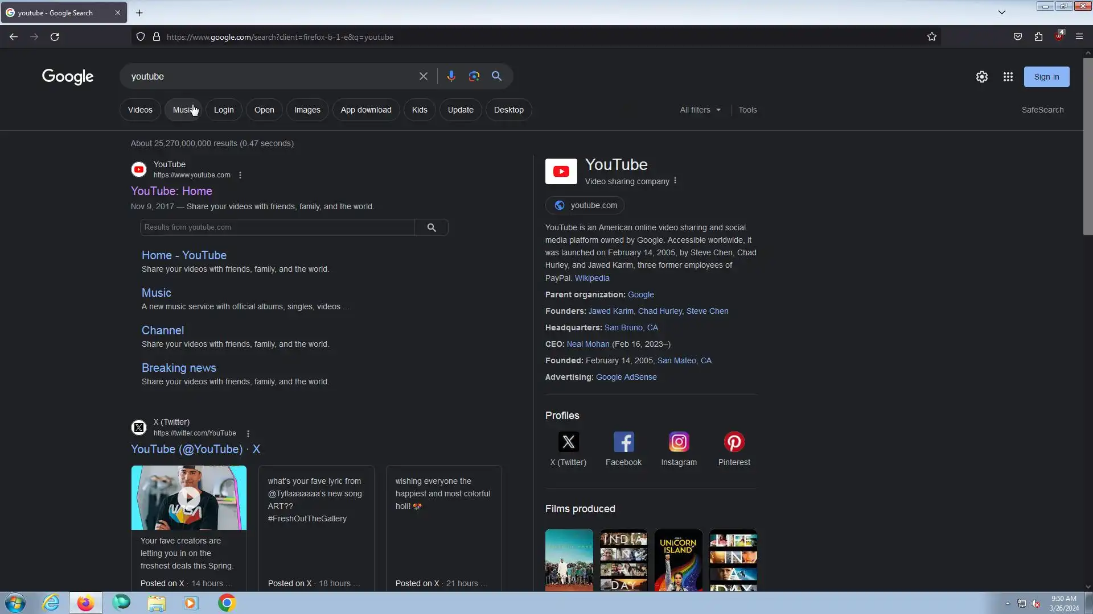
Task: Open Instagram profile icon
Action: click(679, 442)
